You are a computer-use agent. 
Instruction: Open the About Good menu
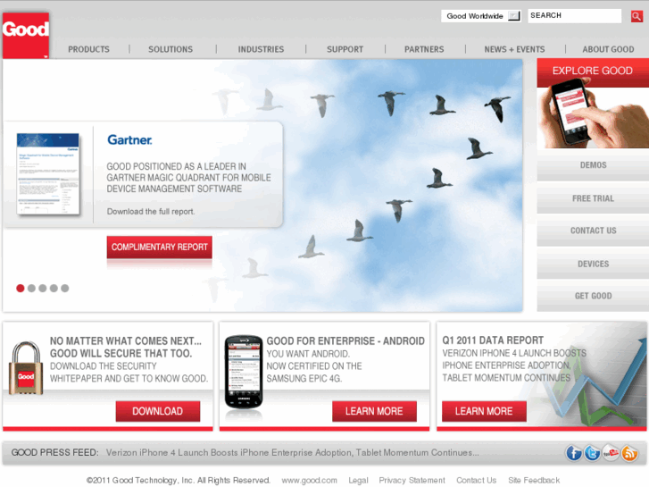click(608, 49)
